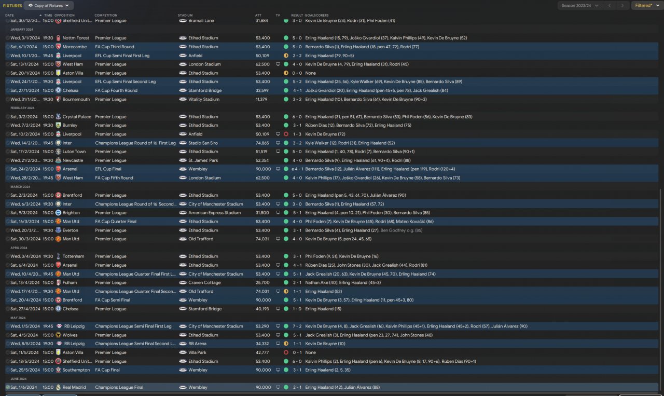Click the stadium icon next to Stadio San Siro
The image size is (664, 396).
[x=183, y=143]
